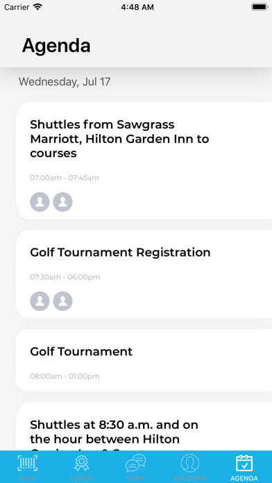This screenshot has height=483, width=272.
Task: Tap first avatar under Golf Tournament Registration
Action: coord(40,301)
